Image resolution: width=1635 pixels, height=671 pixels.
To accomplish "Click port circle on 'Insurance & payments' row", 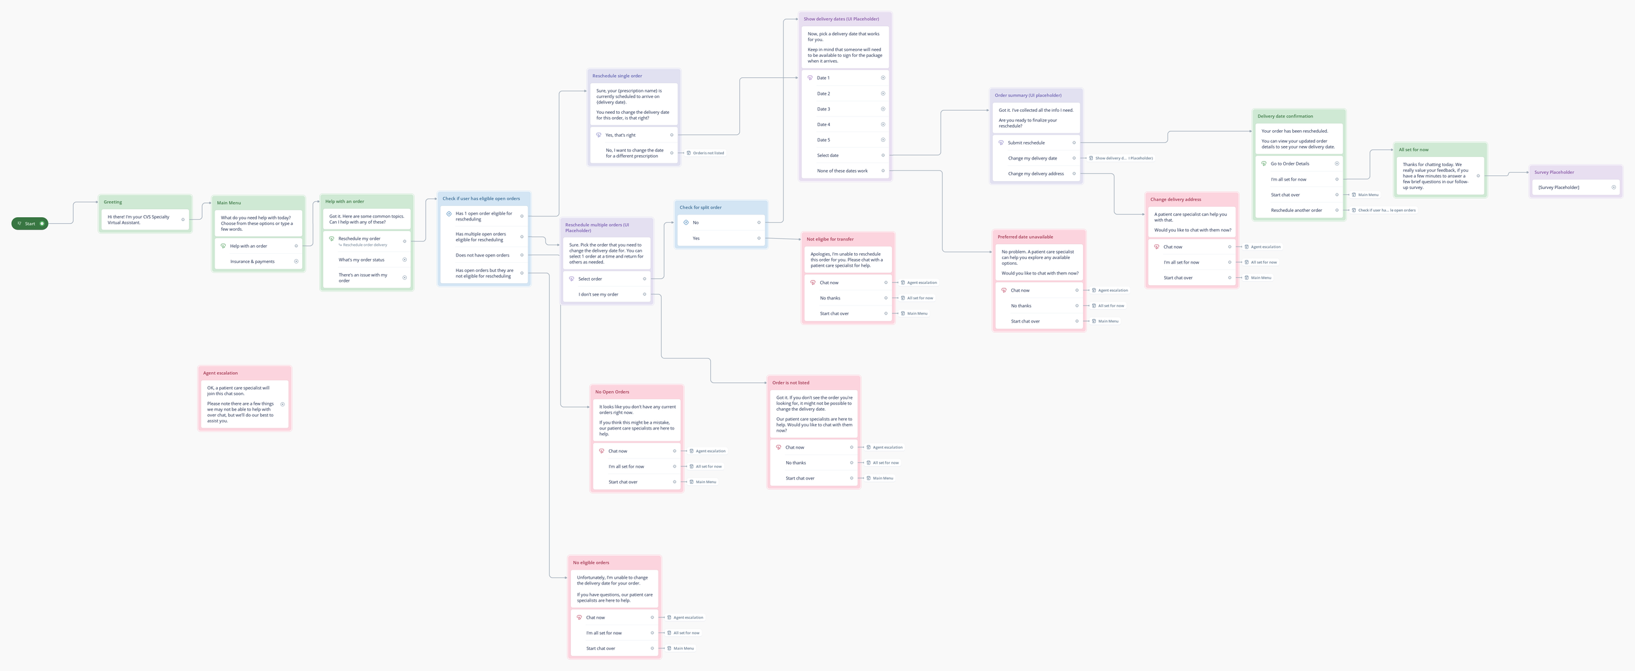I will coord(296,262).
